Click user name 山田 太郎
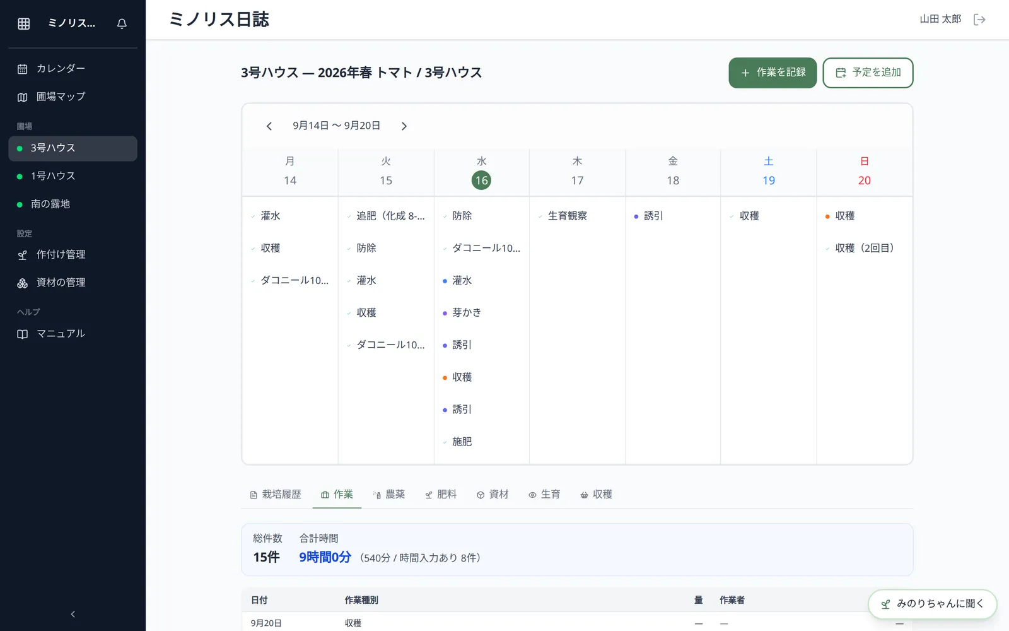1009x631 pixels. [940, 20]
